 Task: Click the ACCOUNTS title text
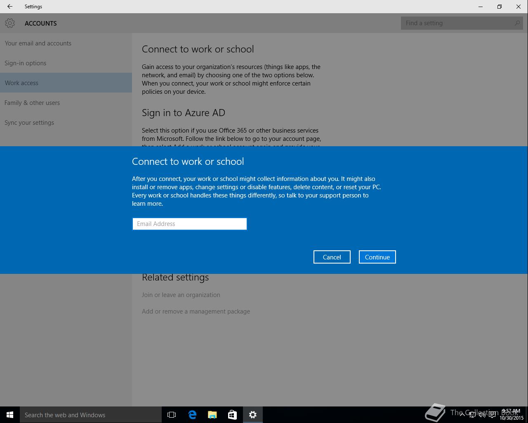pyautogui.click(x=41, y=23)
